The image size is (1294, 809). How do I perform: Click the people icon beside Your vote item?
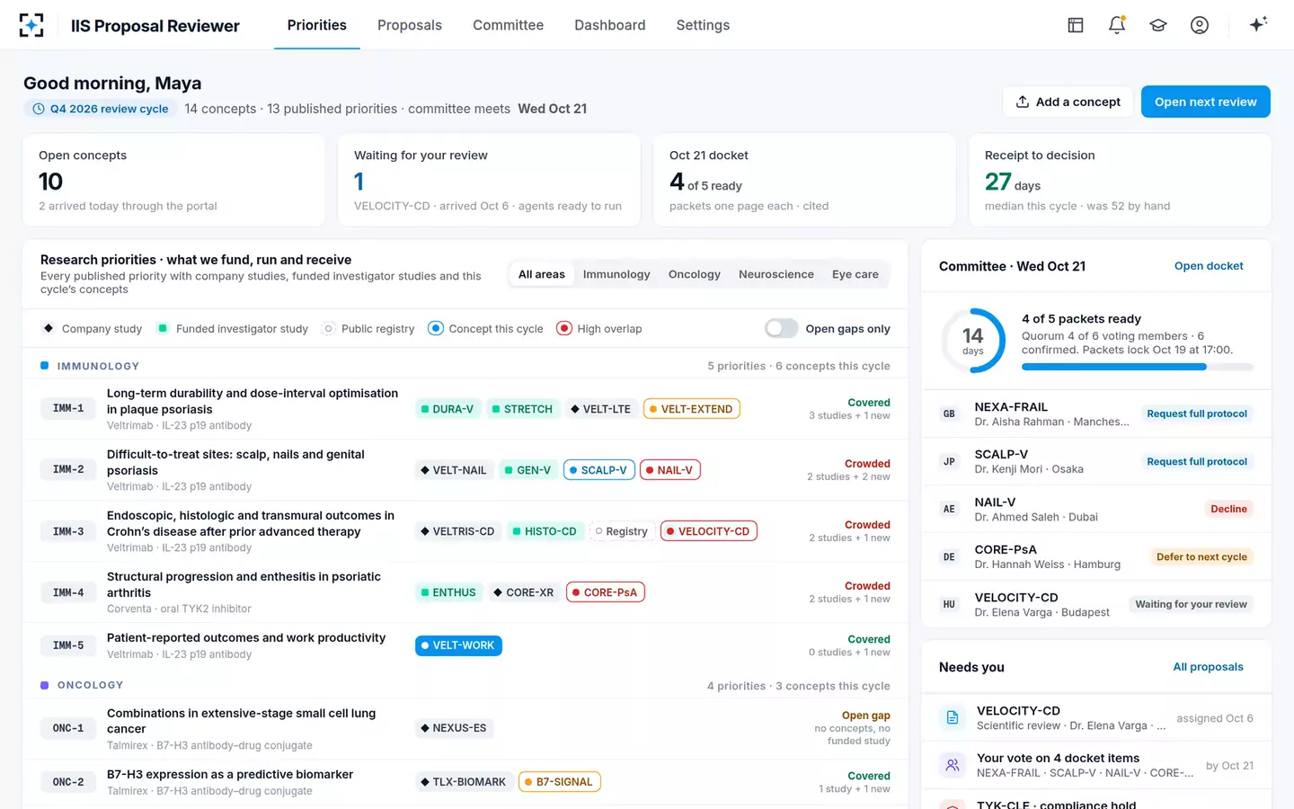coord(952,765)
